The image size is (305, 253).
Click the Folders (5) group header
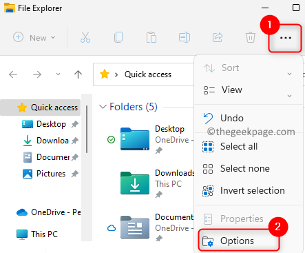click(x=134, y=107)
